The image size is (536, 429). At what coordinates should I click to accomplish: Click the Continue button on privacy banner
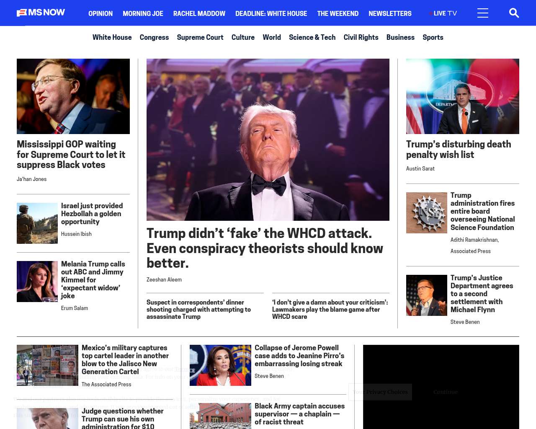(x=445, y=392)
